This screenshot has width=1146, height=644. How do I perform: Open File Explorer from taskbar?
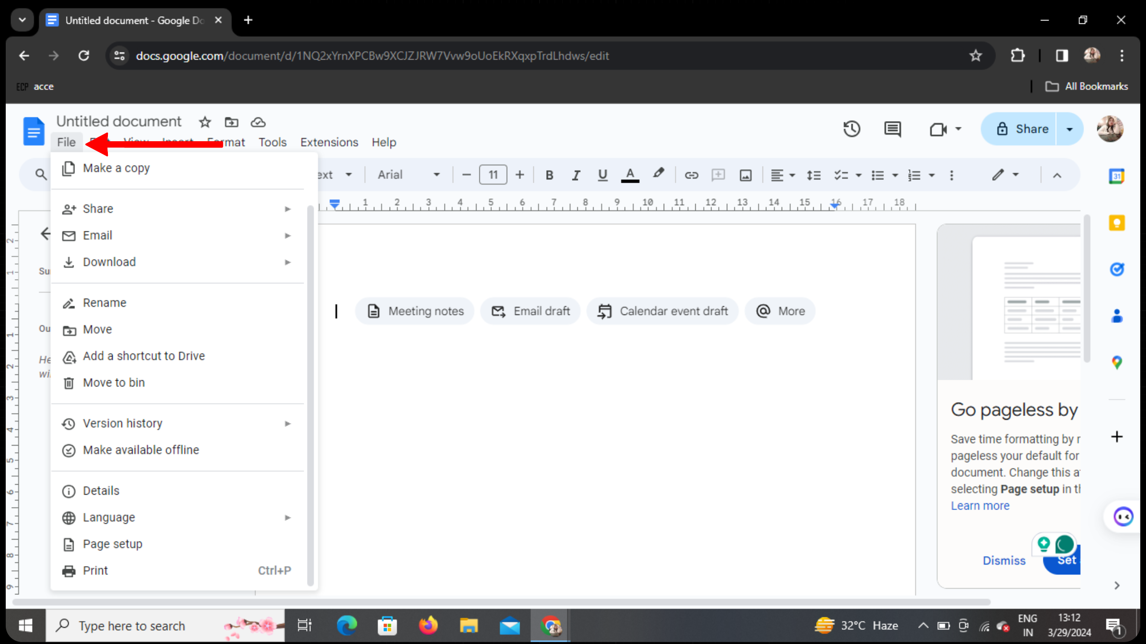[x=468, y=625]
